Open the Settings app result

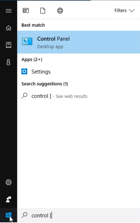pos(78,72)
